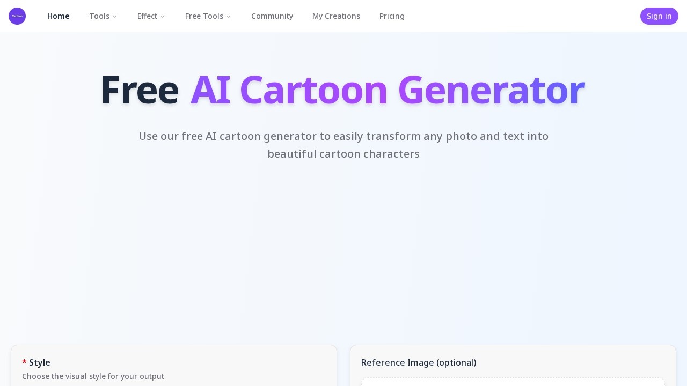View My Creations
Image resolution: width=687 pixels, height=386 pixels.
point(336,16)
